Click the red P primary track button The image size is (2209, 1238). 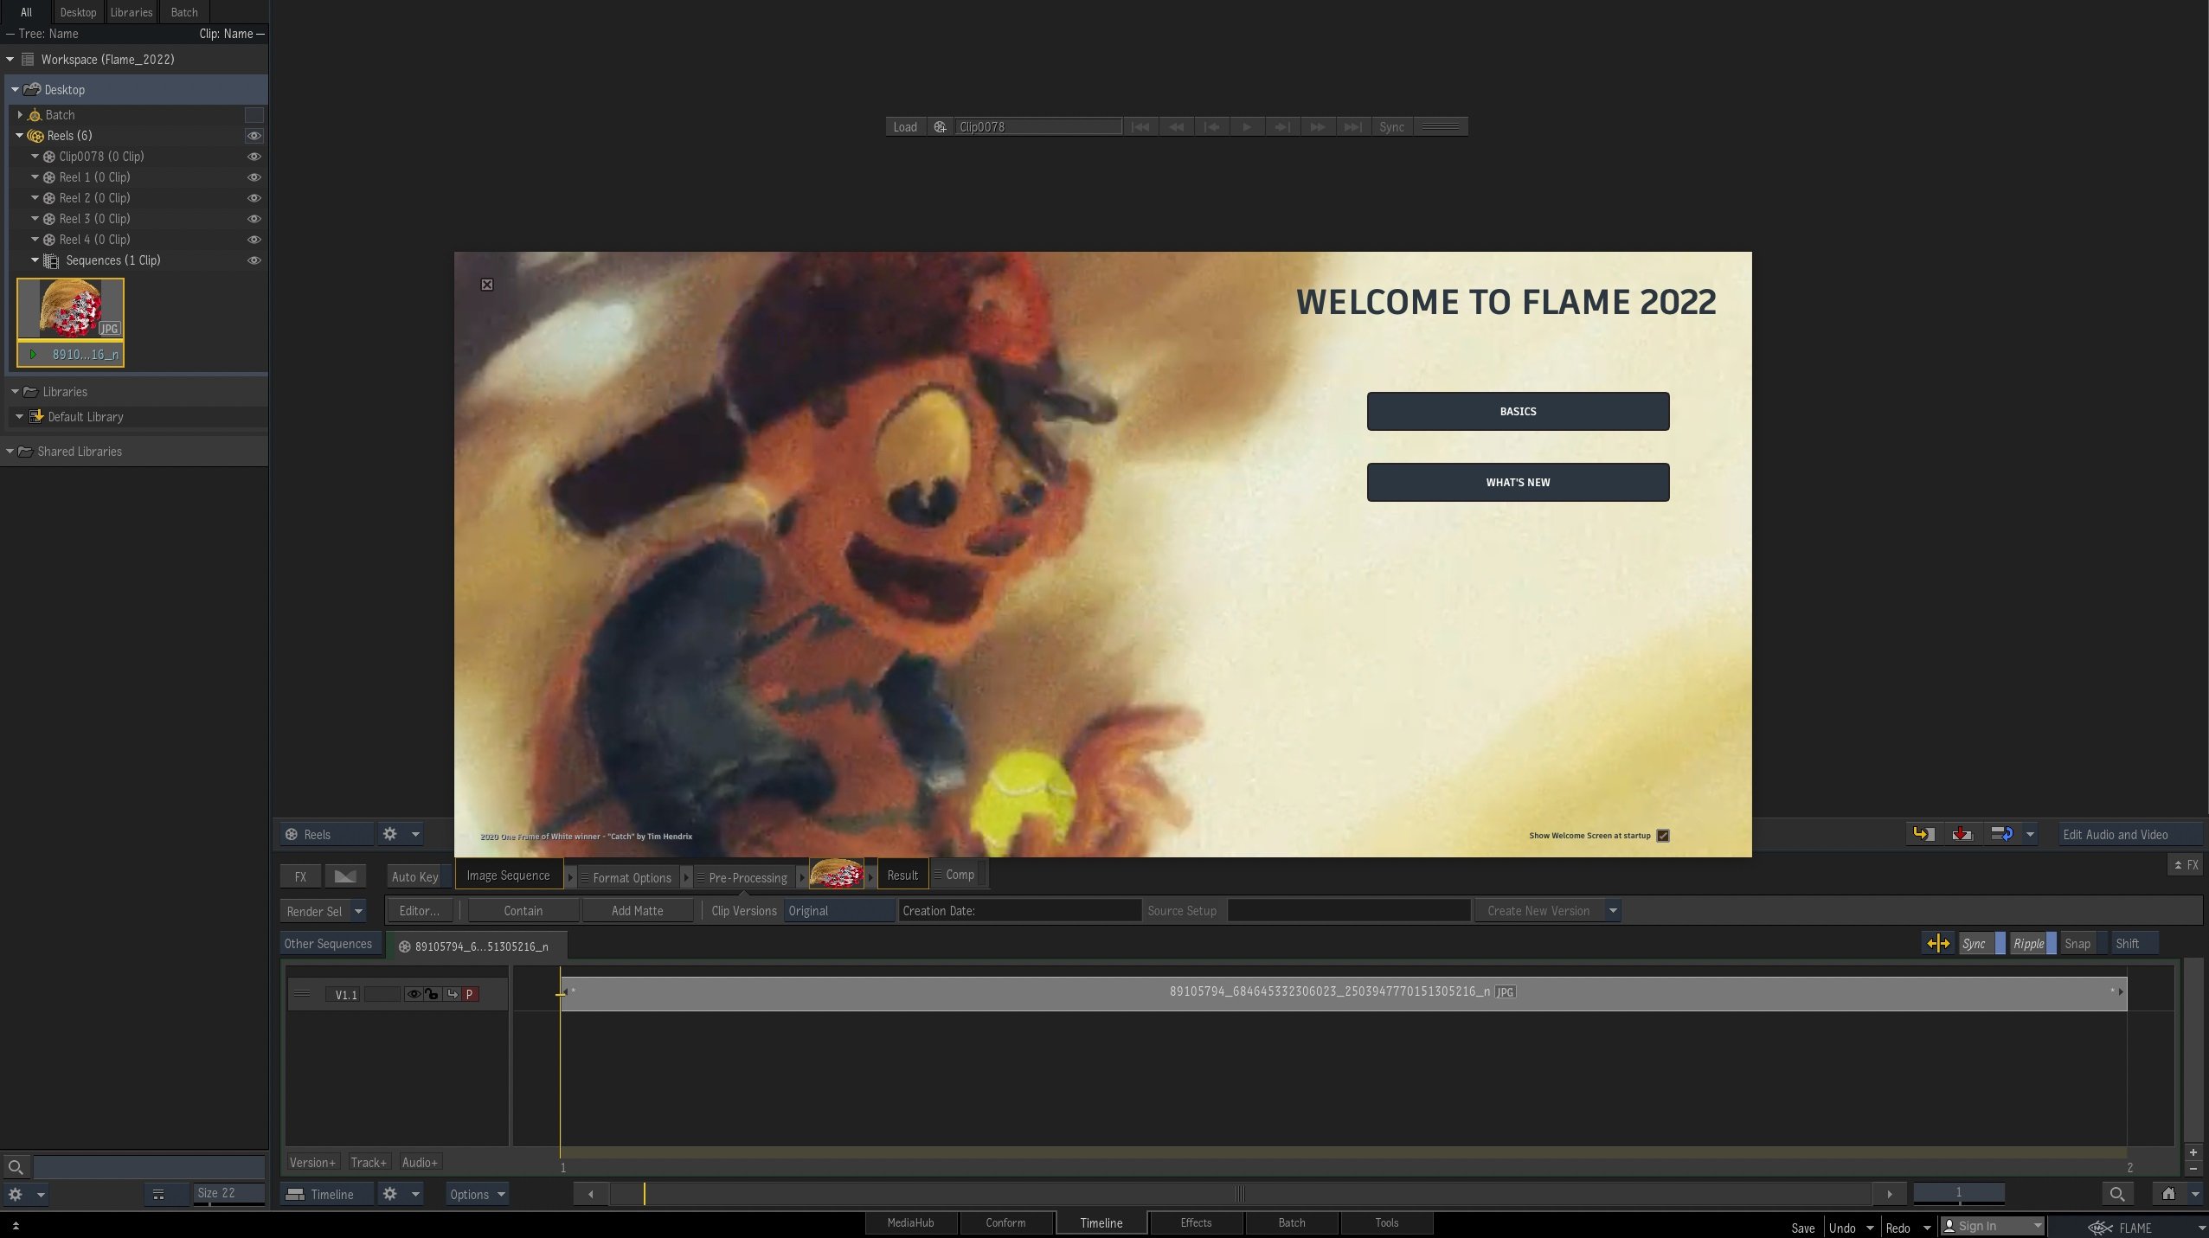click(x=470, y=994)
